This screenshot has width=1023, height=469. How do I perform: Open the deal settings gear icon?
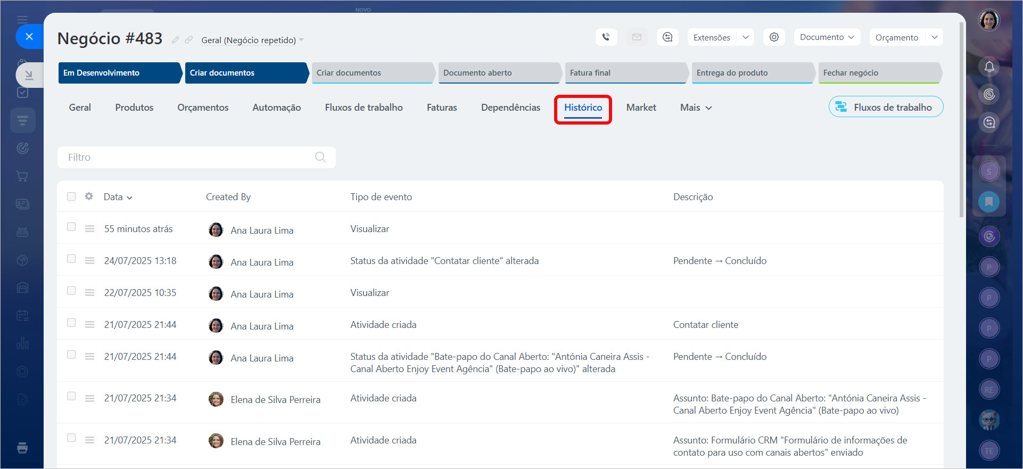774,37
